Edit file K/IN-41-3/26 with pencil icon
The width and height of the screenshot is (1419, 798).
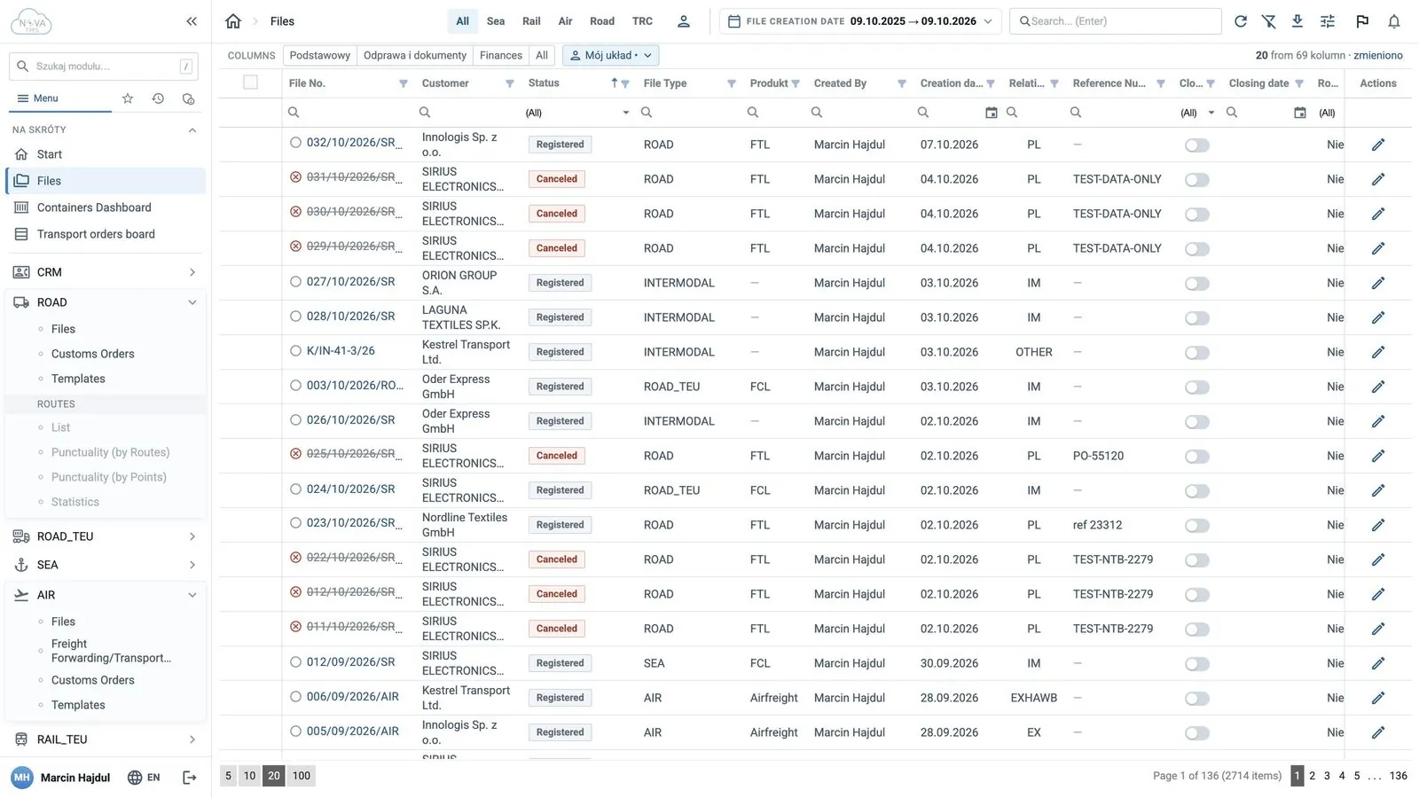tap(1378, 352)
